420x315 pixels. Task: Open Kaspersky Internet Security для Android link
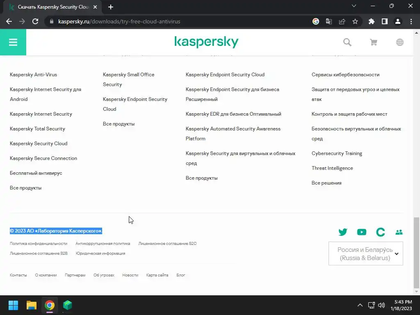[x=46, y=94]
